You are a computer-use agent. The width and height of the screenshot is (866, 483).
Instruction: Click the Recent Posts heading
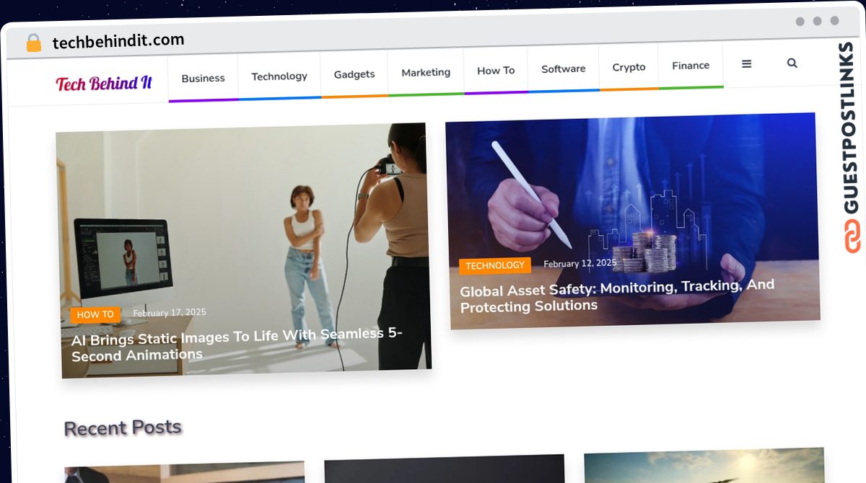123,428
